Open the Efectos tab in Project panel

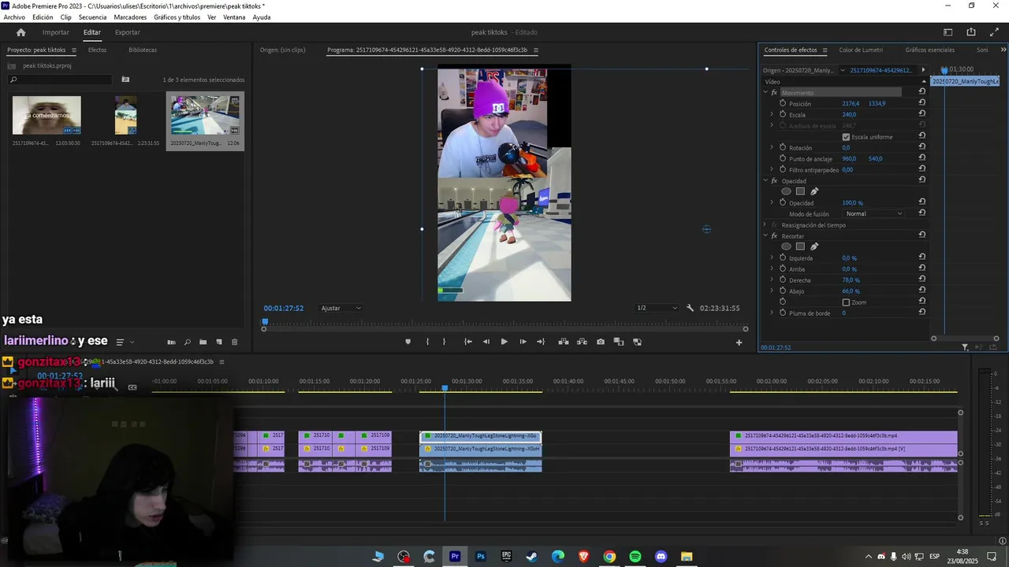(97, 50)
